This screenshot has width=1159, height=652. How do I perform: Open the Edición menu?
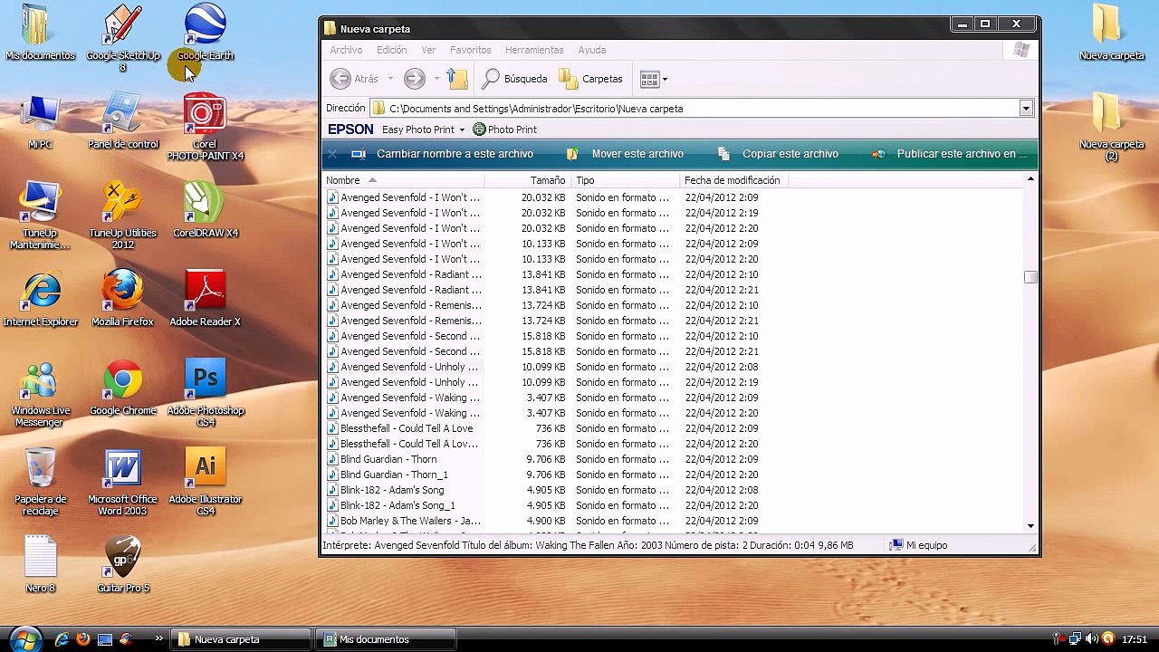click(392, 50)
